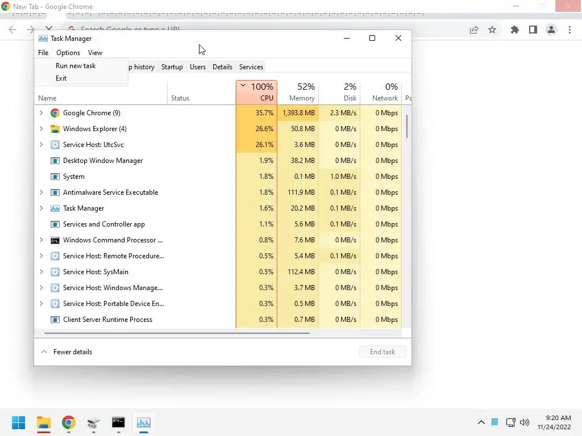
Task: Switch to the Details tab
Action: pyautogui.click(x=222, y=67)
